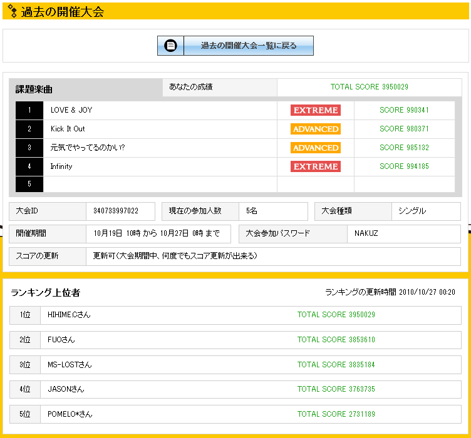Click the tournament password NAKUZ

point(366,233)
